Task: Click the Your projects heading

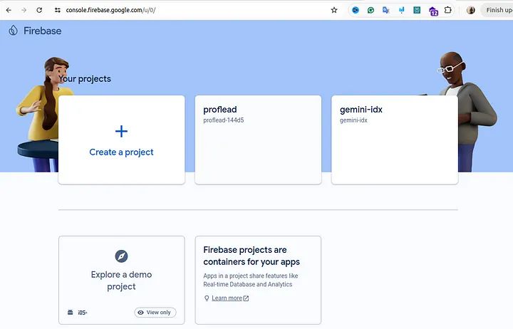Action: [85, 79]
